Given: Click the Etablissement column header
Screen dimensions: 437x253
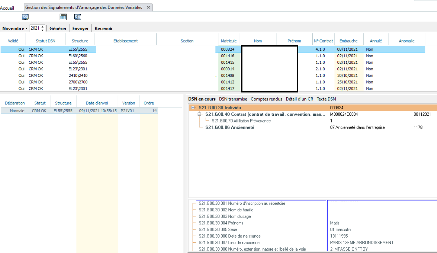Looking at the screenshot, I should 126,41.
